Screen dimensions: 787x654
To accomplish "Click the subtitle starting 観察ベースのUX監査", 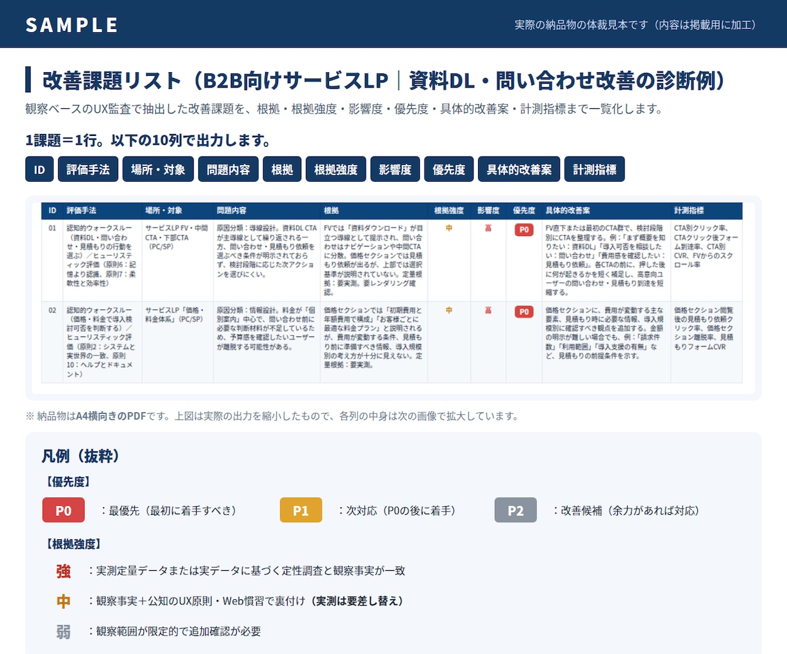I will (x=345, y=109).
